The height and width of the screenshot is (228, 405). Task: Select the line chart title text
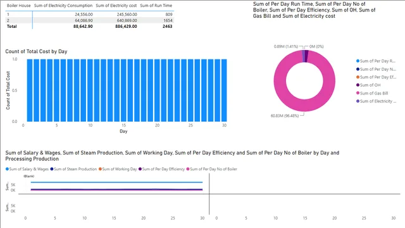click(x=172, y=156)
